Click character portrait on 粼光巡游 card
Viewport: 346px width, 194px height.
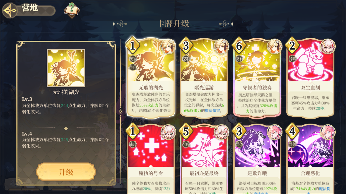221,46
